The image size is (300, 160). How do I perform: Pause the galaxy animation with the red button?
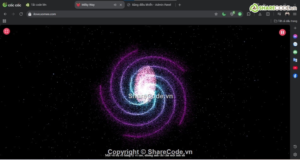tap(282, 32)
